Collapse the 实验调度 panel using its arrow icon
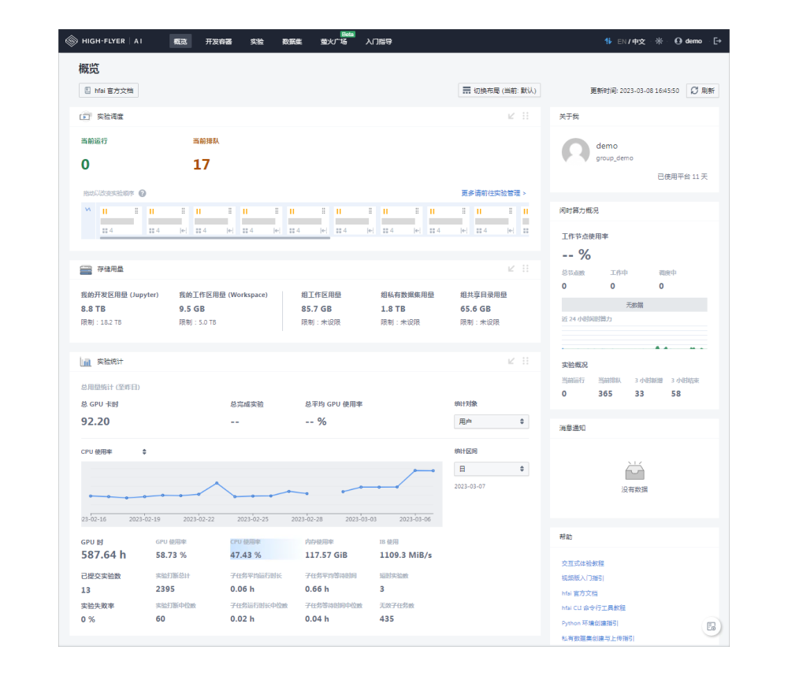The width and height of the screenshot is (788, 676). pyautogui.click(x=511, y=116)
